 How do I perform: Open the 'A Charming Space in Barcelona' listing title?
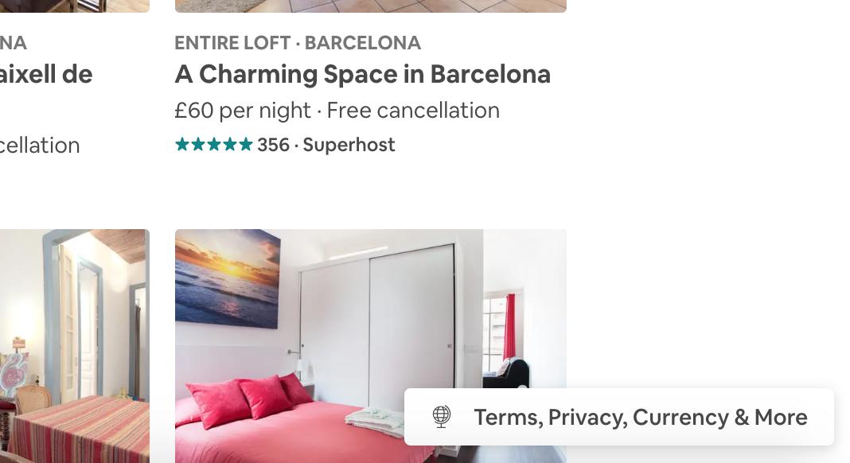363,74
